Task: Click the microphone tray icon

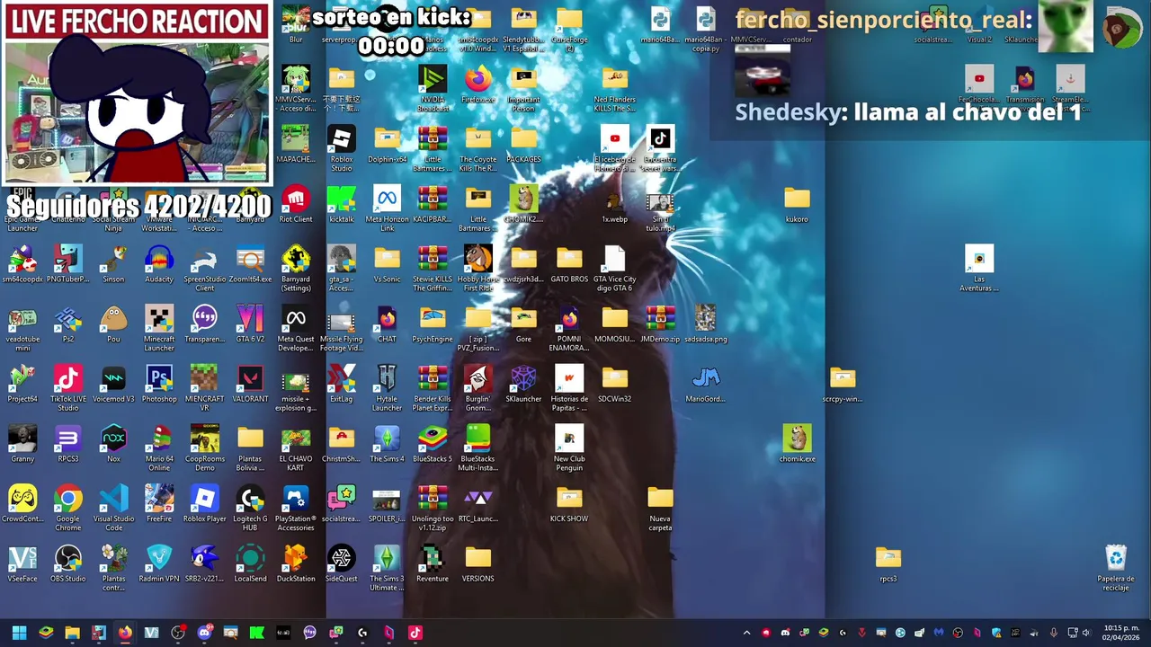Action: [1054, 633]
